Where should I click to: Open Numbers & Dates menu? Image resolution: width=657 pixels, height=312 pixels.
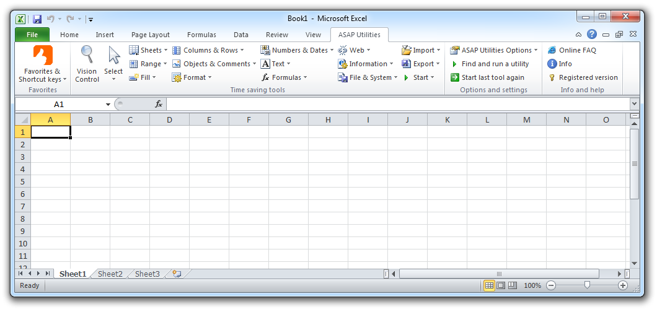(297, 50)
